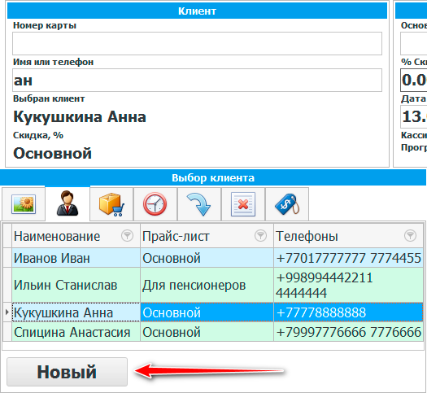This screenshot has width=427, height=393.
Task: Open the red clock tab
Action: 155,203
